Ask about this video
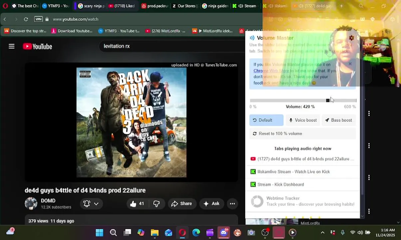401x240 pixels. (x=211, y=204)
